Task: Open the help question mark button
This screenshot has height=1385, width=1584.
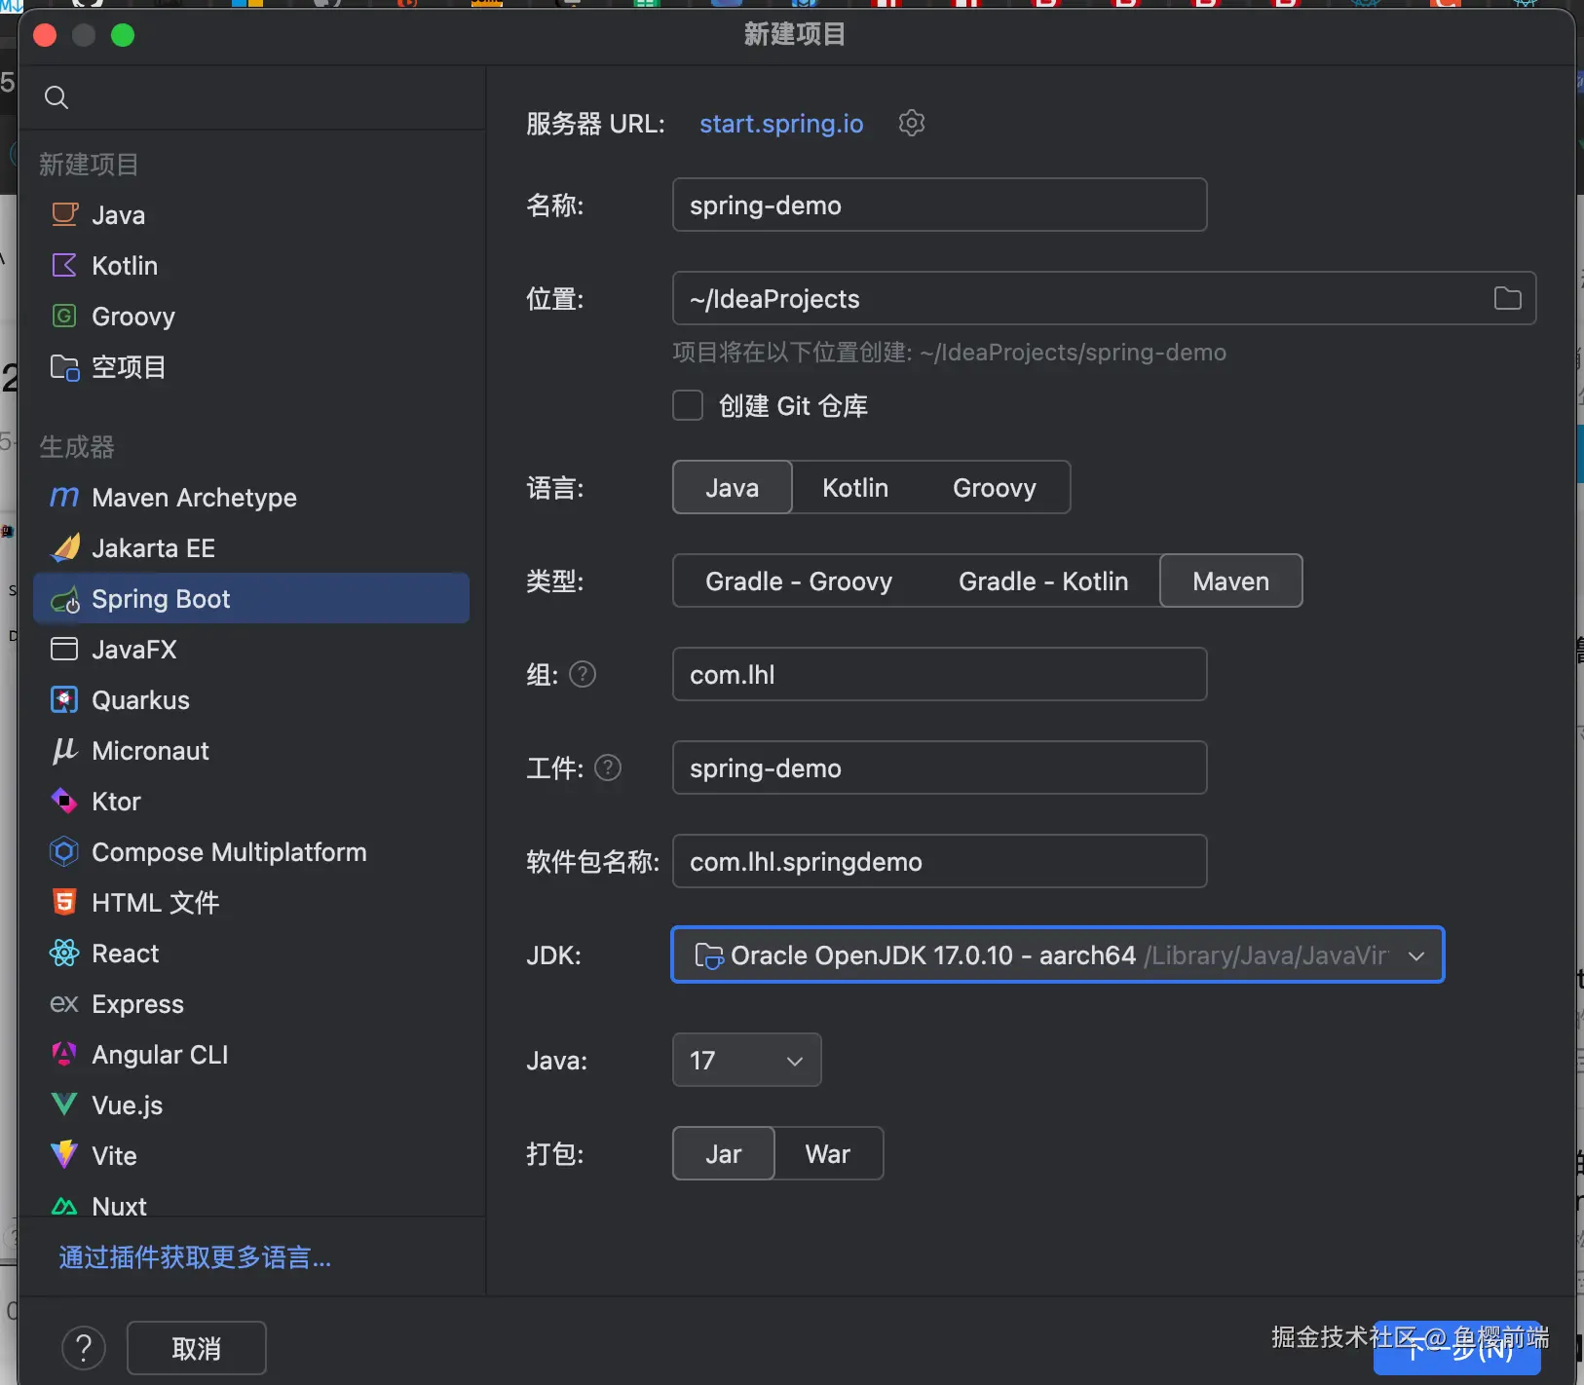Action: click(x=84, y=1348)
